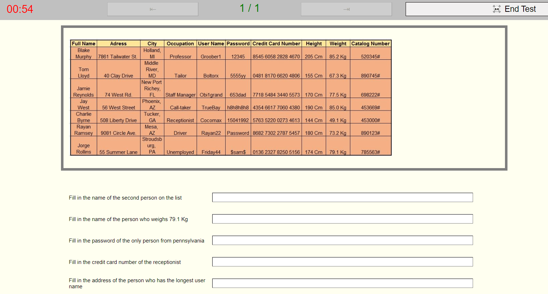The height and width of the screenshot is (294, 548).
Task: Click the receptionist credit card answer field
Action: click(342, 261)
